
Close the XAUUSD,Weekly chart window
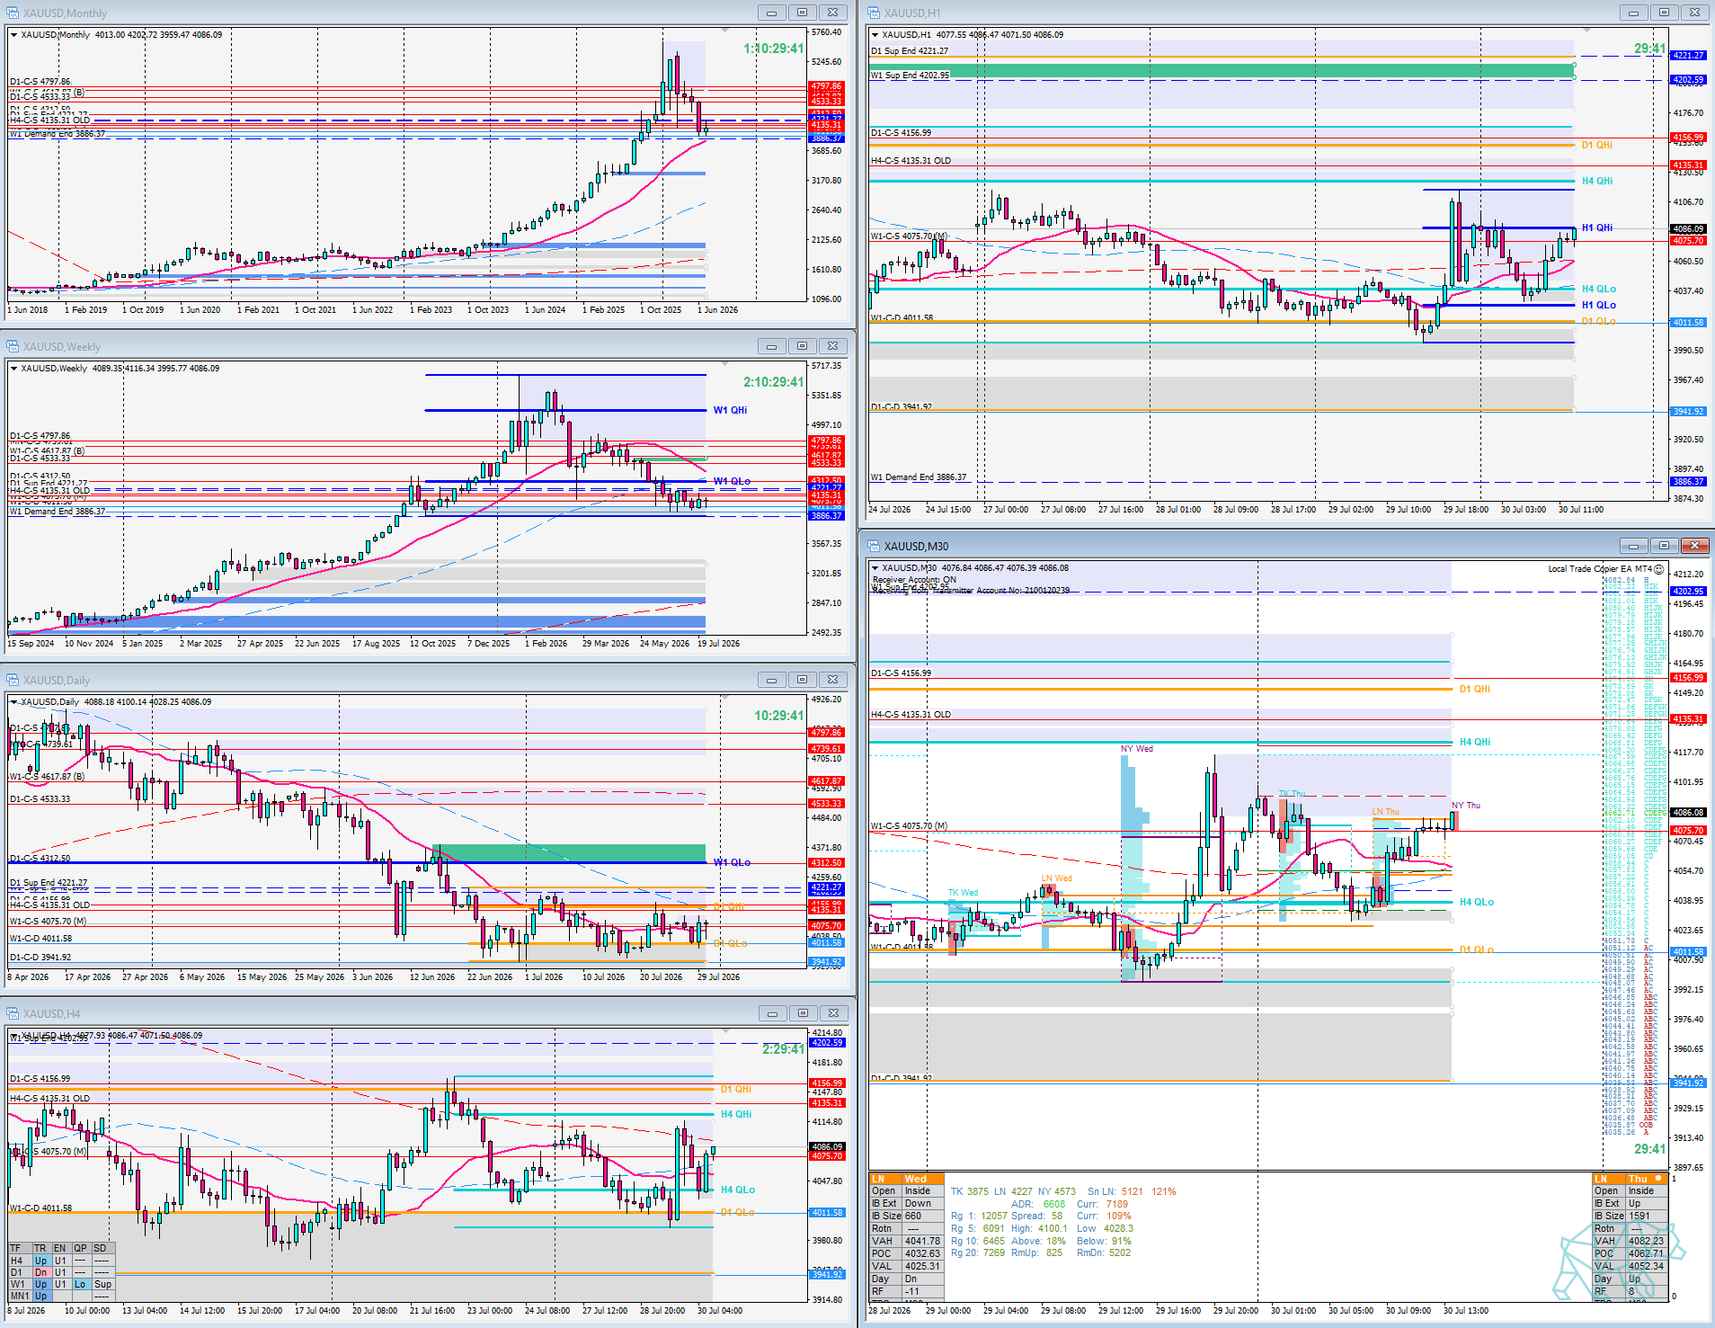833,346
